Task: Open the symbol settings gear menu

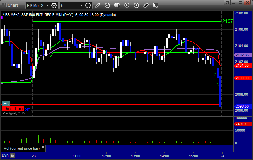Action: [54, 5]
